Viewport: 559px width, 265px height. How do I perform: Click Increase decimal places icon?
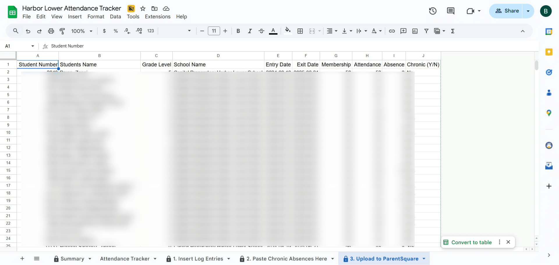[139, 31]
